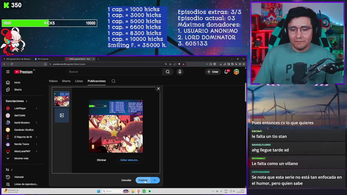This screenshot has height=195, width=347.
Task: Click the search magnifier button beside Buscar
Action: pos(168,72)
